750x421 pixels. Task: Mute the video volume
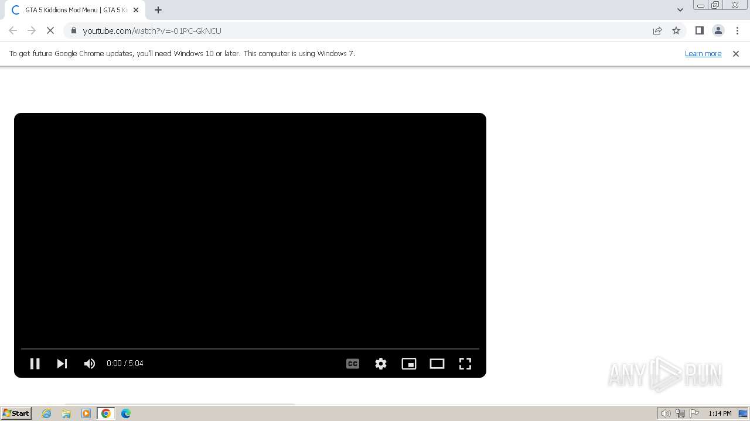[90, 364]
